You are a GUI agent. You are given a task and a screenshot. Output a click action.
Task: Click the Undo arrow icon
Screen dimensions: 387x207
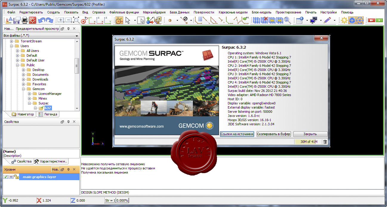[42, 20]
